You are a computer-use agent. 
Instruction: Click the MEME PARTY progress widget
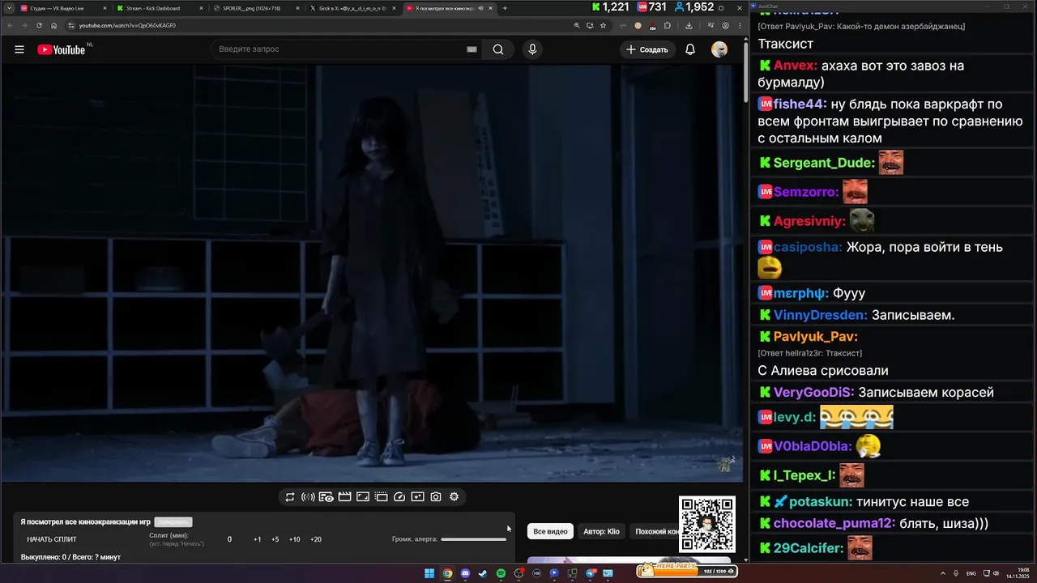(x=687, y=570)
